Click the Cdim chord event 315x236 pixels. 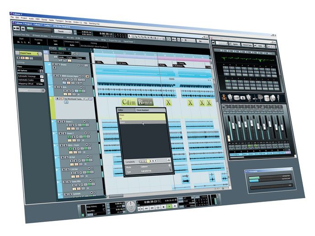[129, 102]
